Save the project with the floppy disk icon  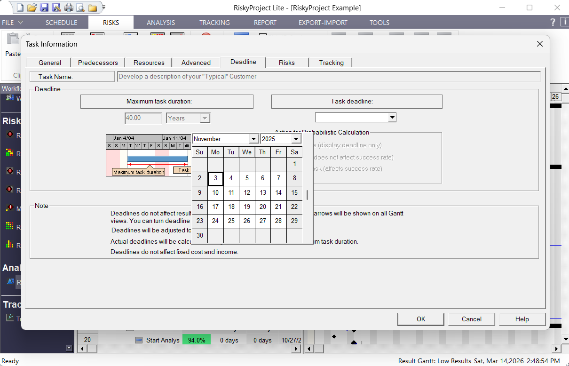click(x=45, y=7)
